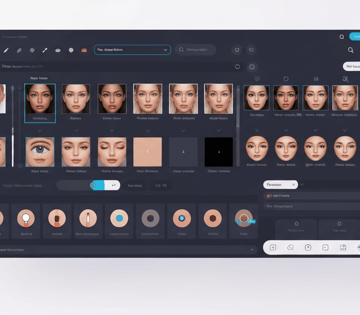
Task: Expand the chevron under the first right-panel face
Action: click(257, 130)
